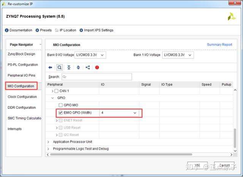243x177 pixels.
Task: Open the Bank 0 I/O Voltage dropdown
Action: (x=90, y=55)
